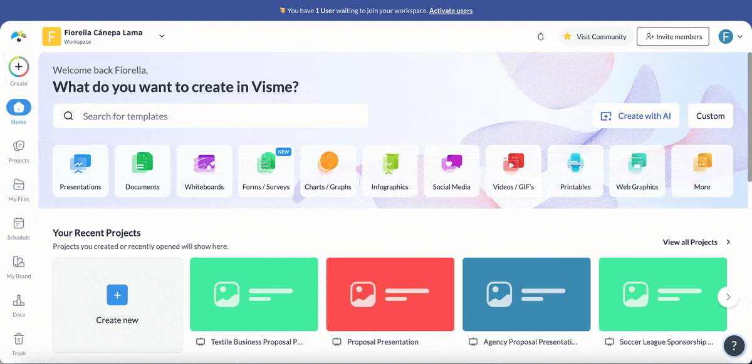
Task: Select the Whiteboards category
Action: [204, 171]
